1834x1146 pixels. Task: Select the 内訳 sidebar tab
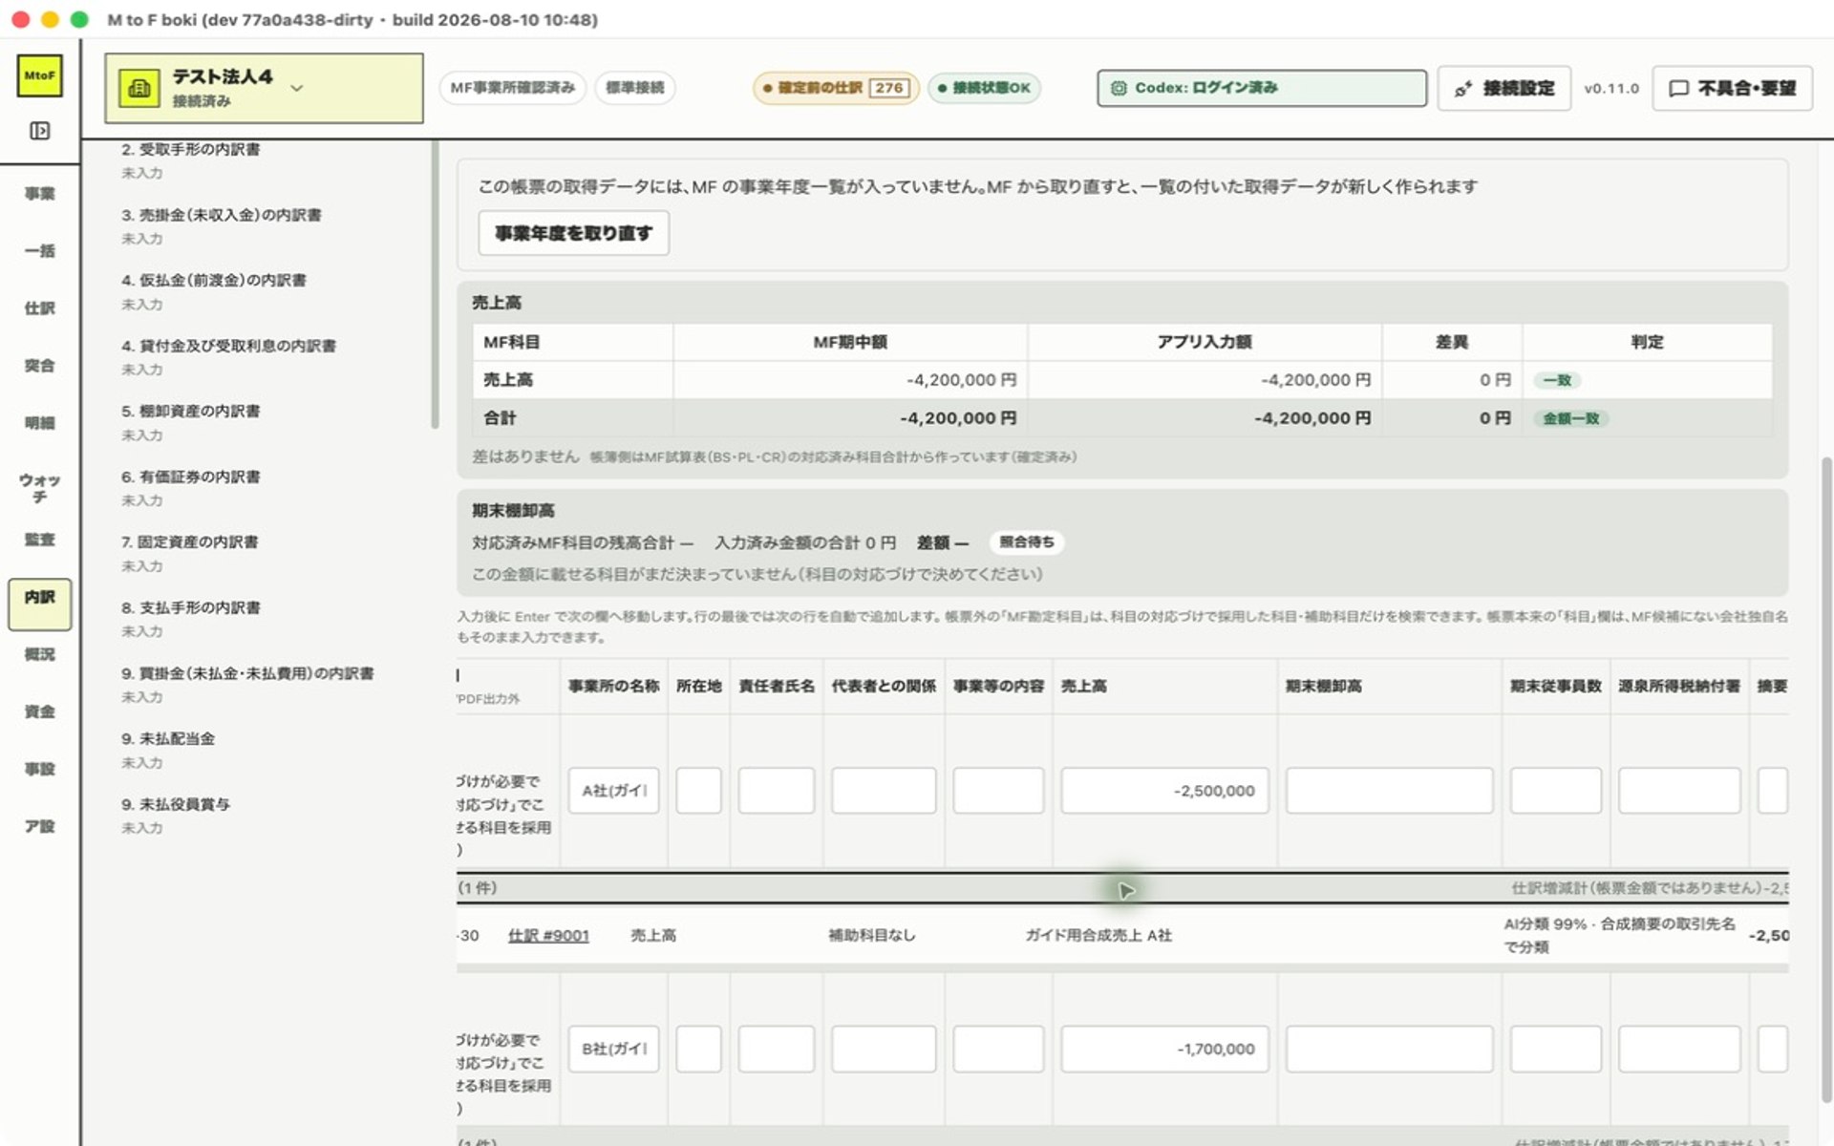coord(39,605)
